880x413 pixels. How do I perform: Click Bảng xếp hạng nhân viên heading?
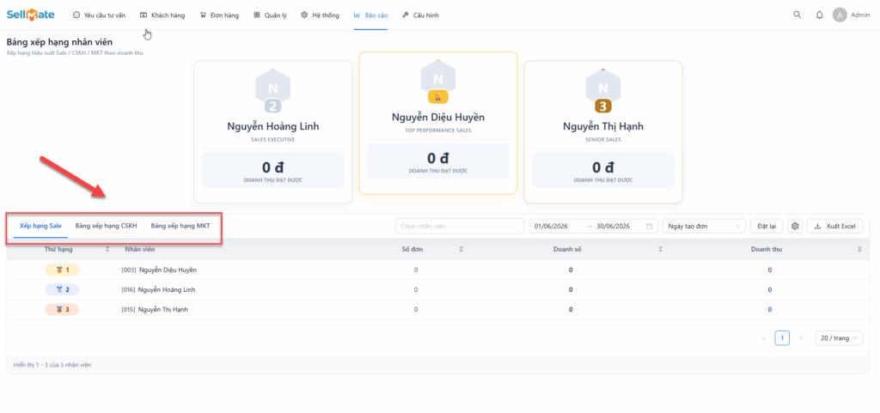(59, 42)
